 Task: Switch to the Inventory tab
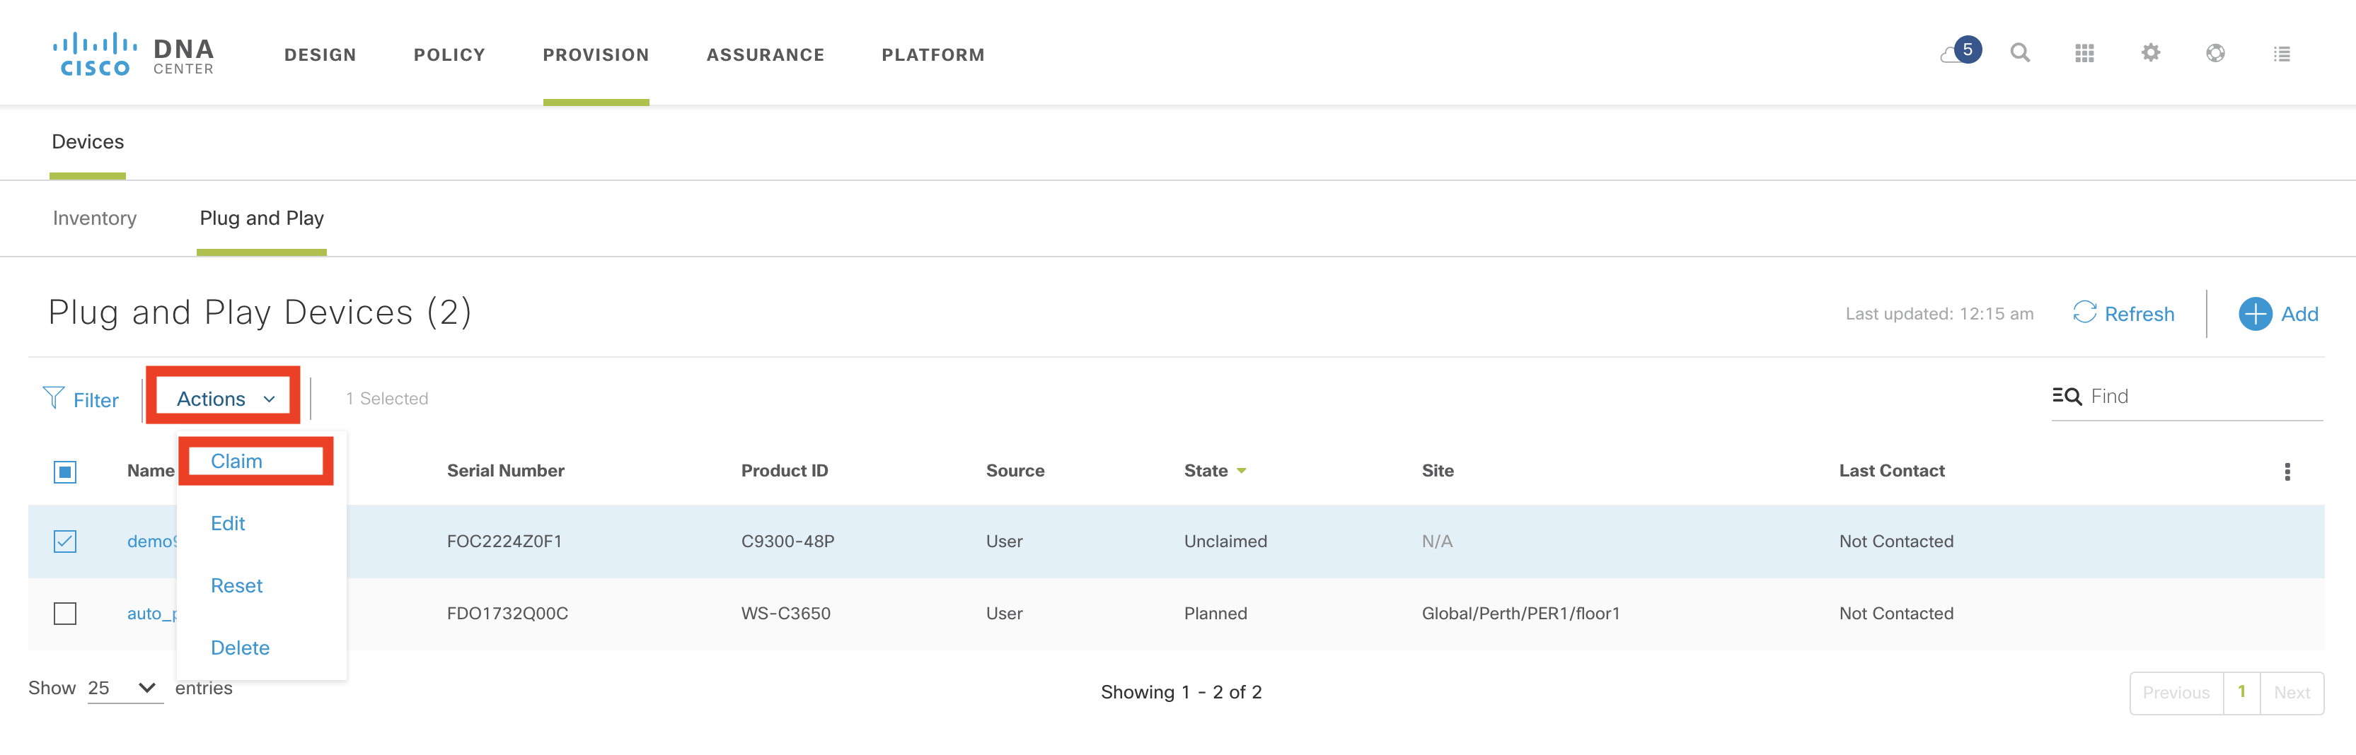[x=94, y=218]
